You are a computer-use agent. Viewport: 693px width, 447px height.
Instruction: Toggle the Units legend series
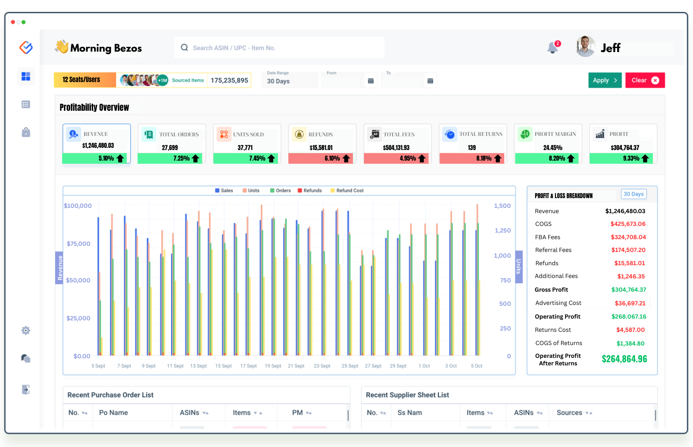pos(251,191)
